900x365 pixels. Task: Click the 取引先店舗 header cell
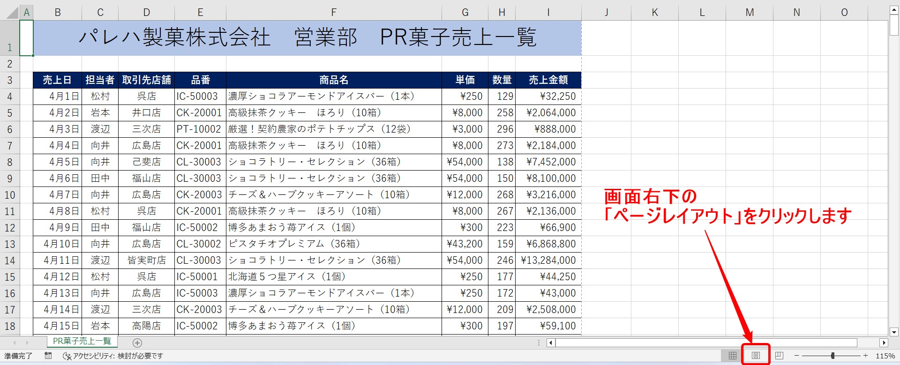click(146, 80)
